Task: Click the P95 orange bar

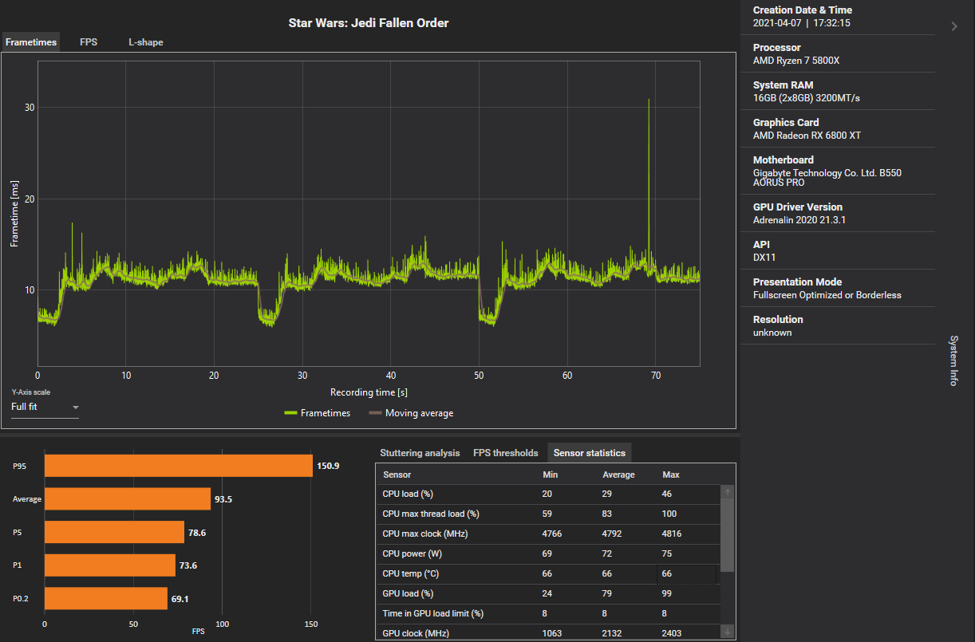Action: (x=179, y=466)
